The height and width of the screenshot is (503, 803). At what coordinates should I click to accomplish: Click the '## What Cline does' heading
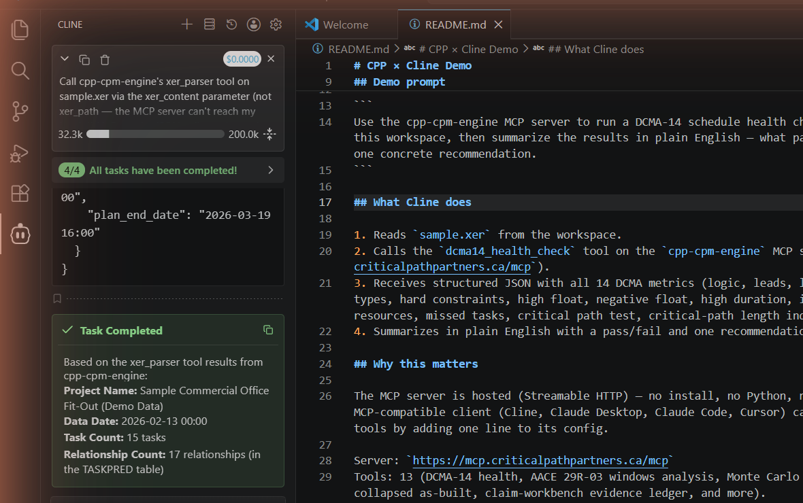412,202
